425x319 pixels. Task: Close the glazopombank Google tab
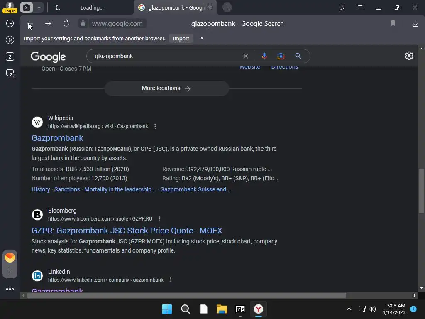(x=210, y=7)
